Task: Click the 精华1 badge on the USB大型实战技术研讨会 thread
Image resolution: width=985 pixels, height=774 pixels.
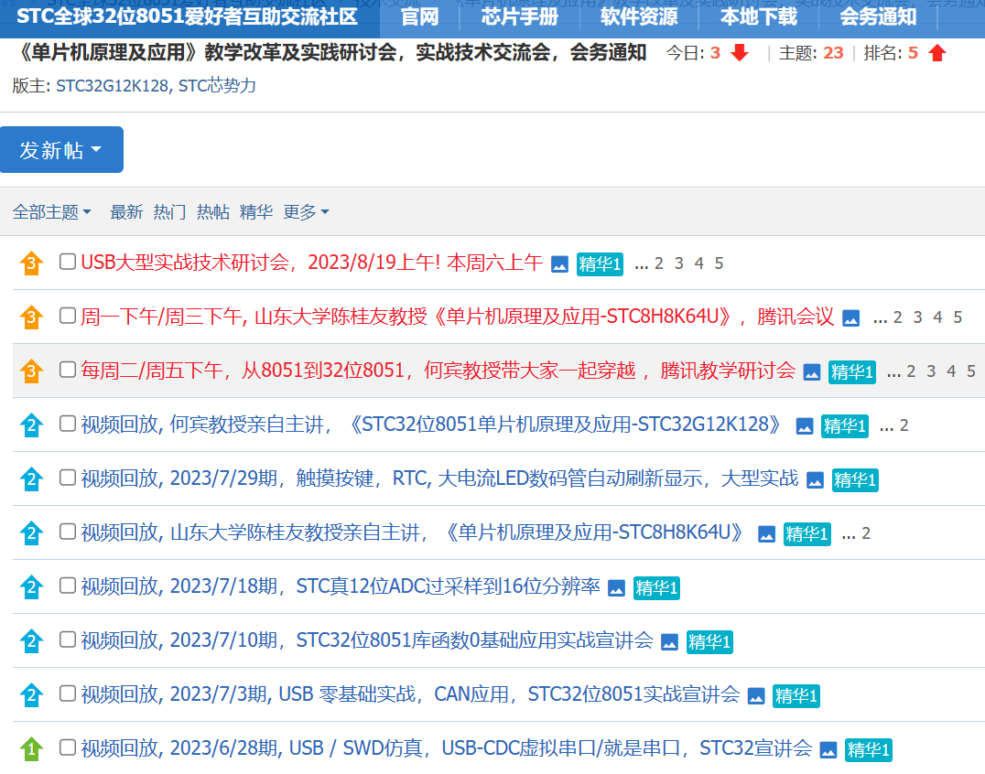Action: 600,264
